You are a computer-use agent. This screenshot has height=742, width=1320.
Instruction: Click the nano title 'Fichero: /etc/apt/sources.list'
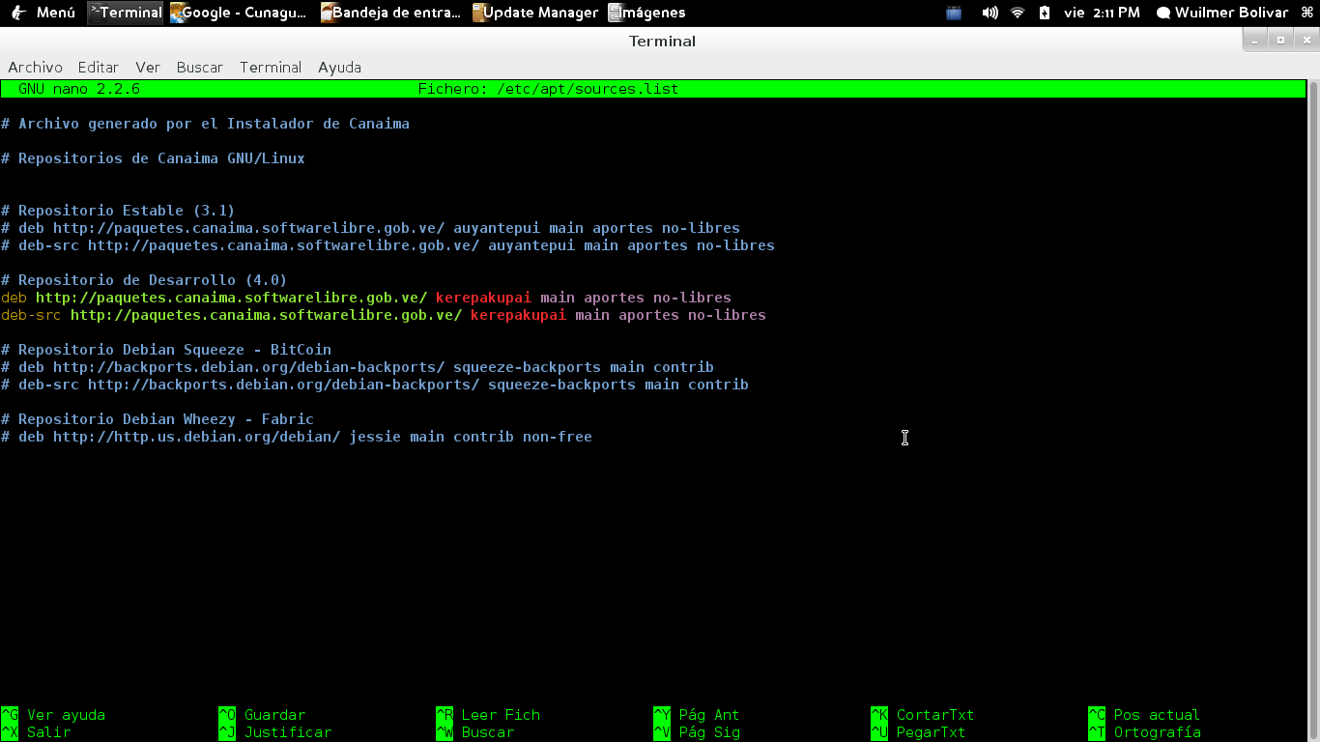click(548, 89)
